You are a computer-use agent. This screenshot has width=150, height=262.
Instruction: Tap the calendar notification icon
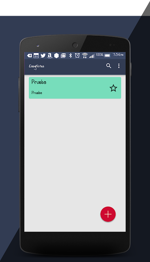[36, 55]
